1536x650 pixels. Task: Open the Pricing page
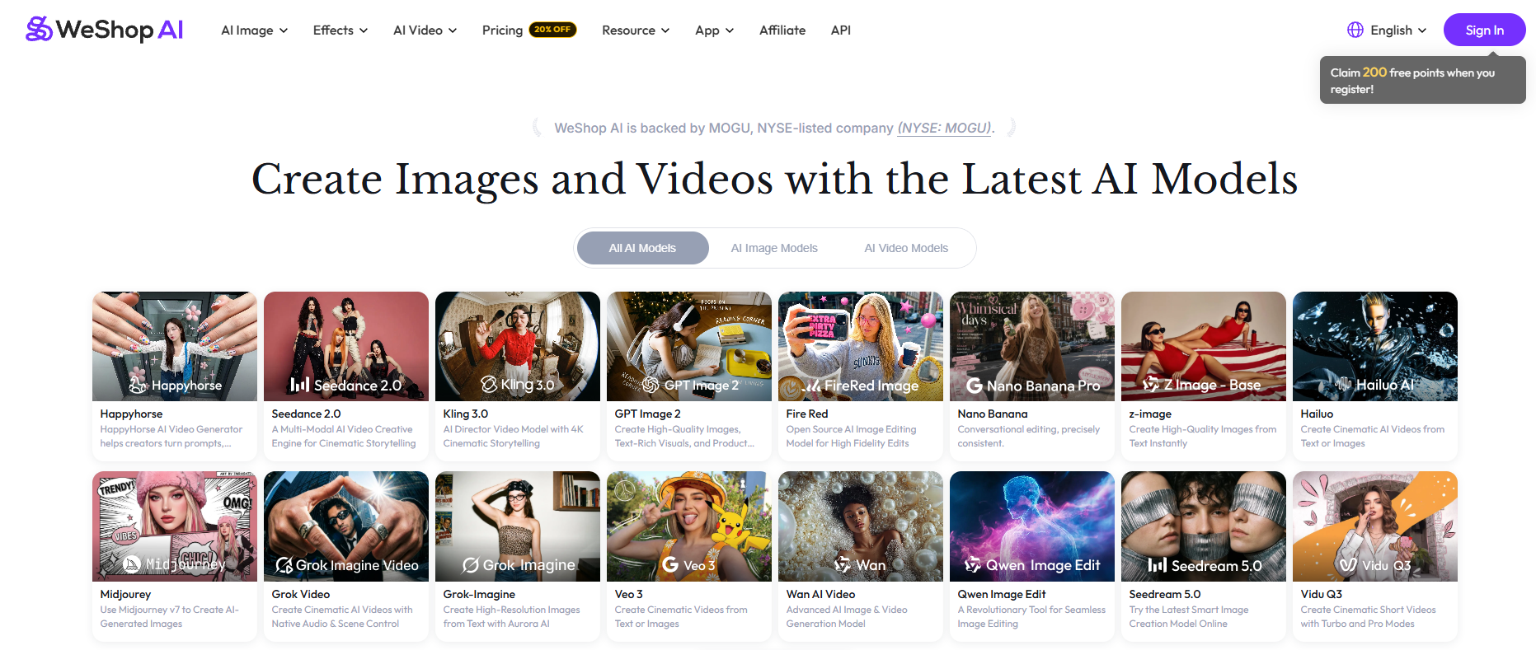pyautogui.click(x=502, y=30)
